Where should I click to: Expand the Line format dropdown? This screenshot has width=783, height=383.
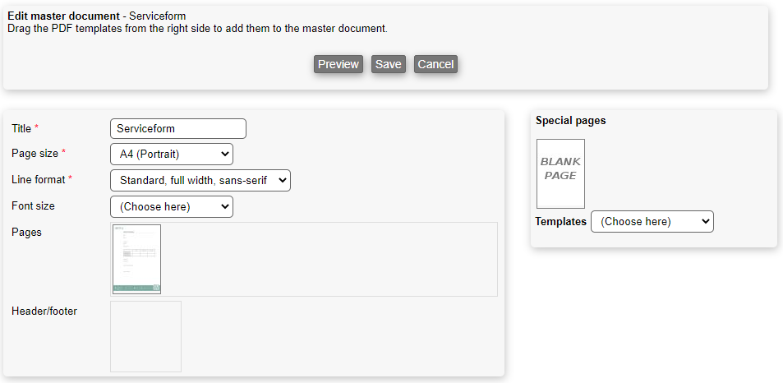pyautogui.click(x=200, y=180)
